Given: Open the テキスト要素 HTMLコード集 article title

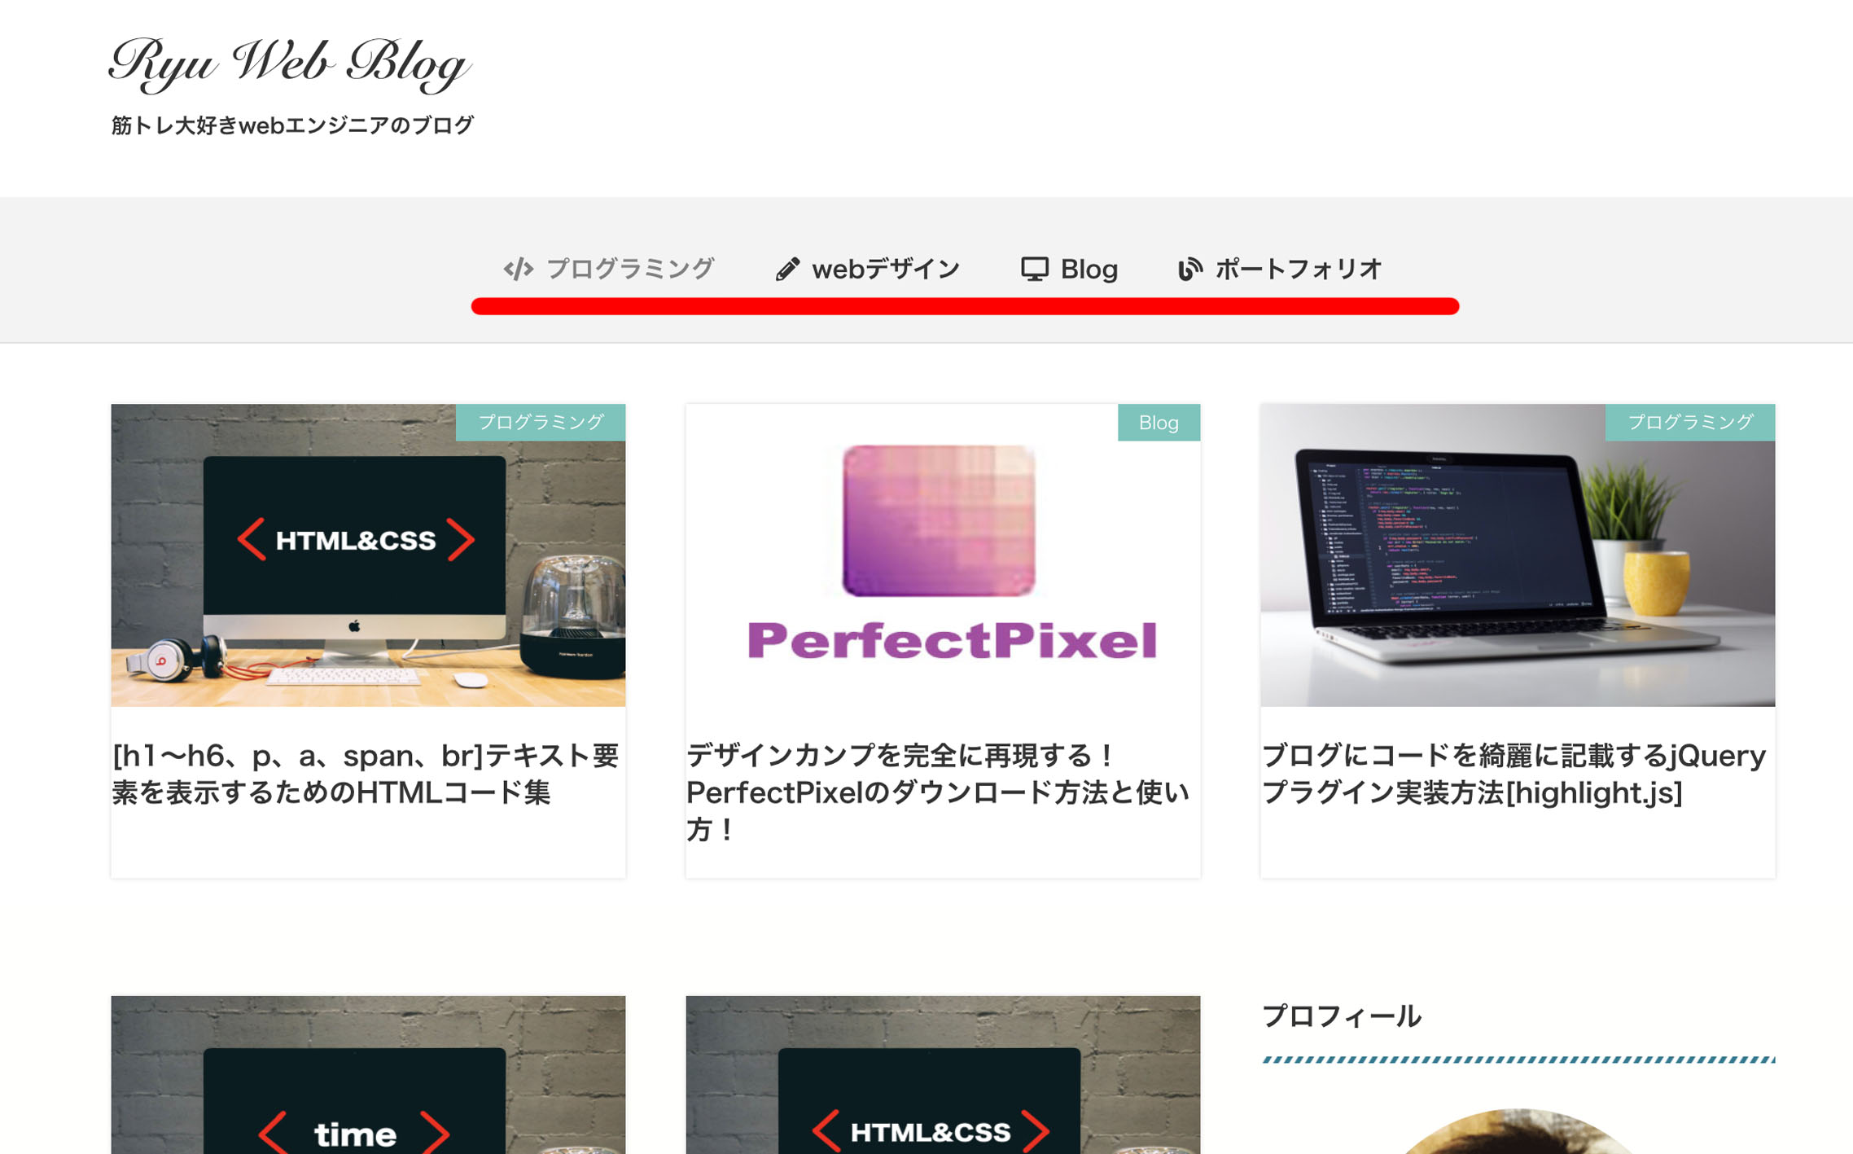Looking at the screenshot, I should 366,774.
